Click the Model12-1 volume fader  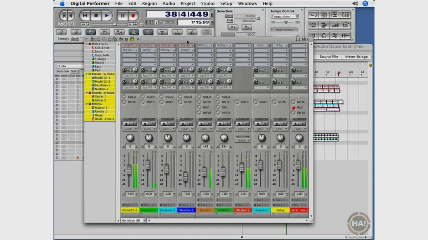click(x=129, y=170)
